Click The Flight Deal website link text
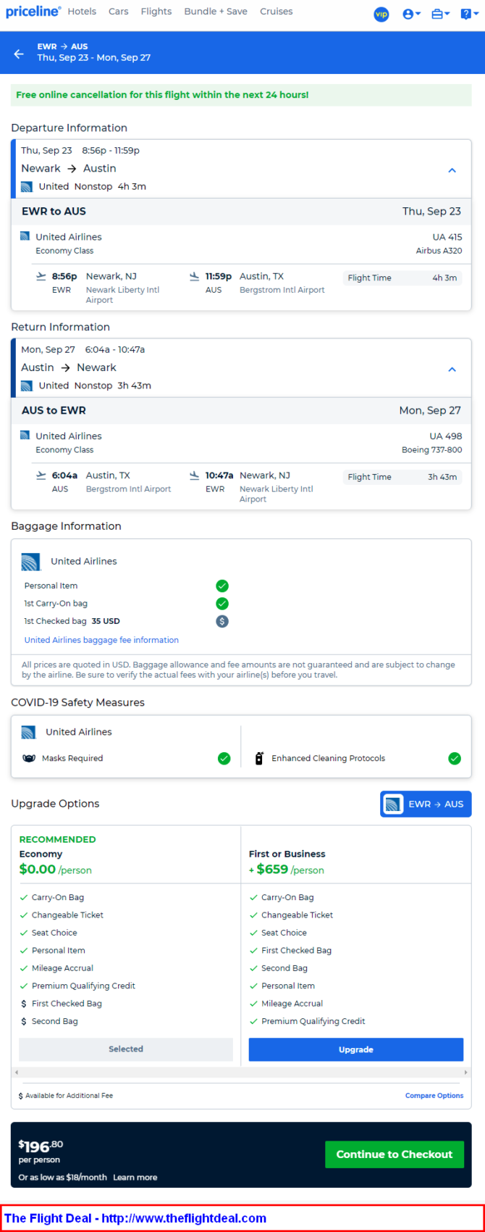This screenshot has width=485, height=1232. (x=184, y=1218)
